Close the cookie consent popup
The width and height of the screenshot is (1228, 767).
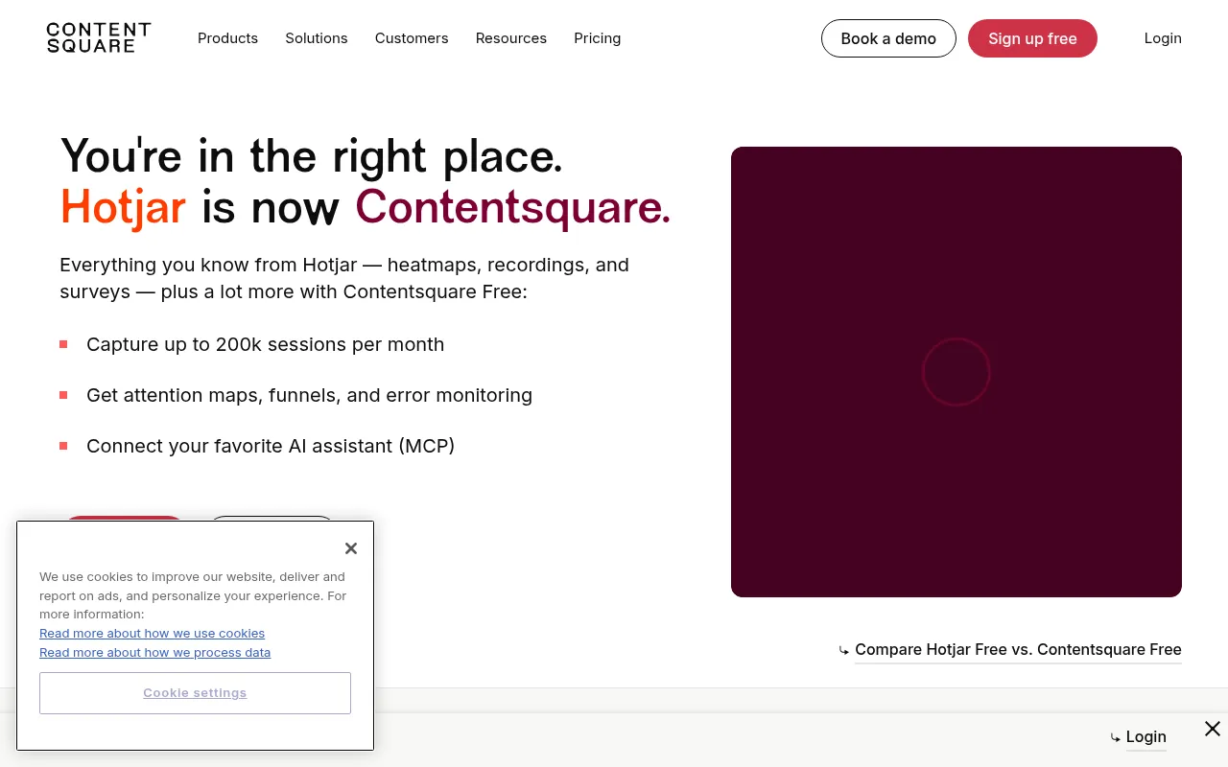coord(351,548)
